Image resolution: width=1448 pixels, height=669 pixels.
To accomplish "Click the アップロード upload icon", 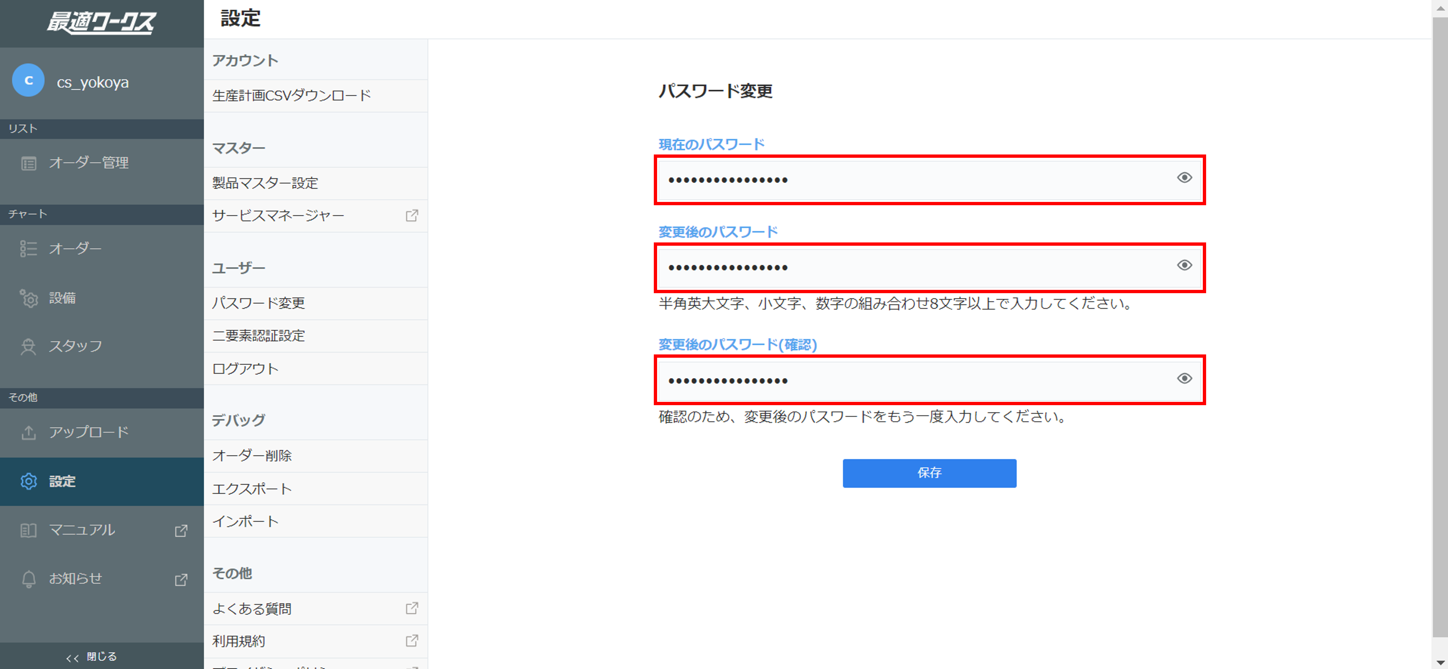I will point(29,432).
